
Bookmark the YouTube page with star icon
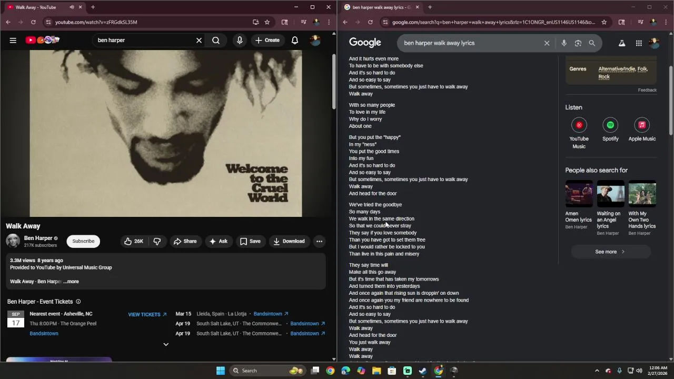[267, 22]
